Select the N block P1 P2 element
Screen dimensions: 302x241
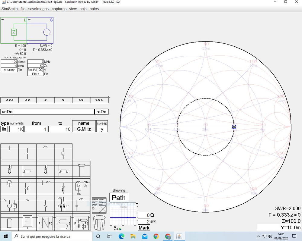click(x=46, y=223)
